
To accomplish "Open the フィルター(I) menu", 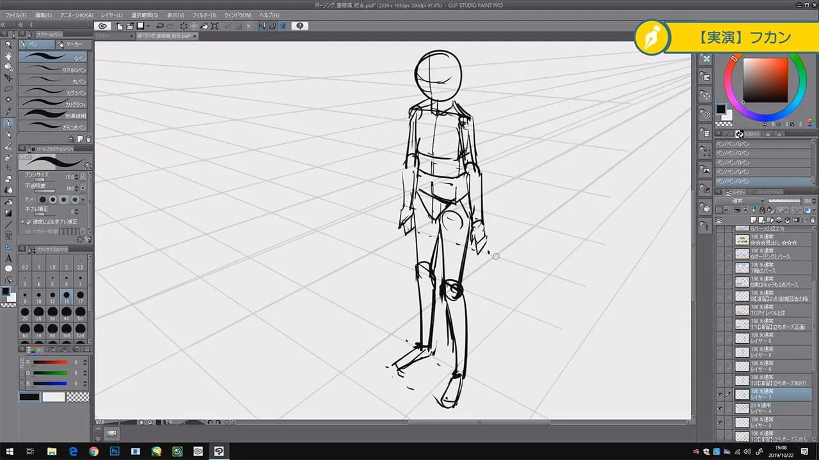I will pos(203,15).
